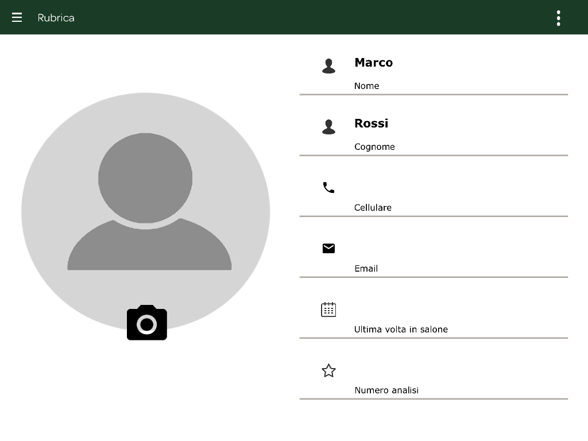Click the Rubrica title in header

pos(56,18)
